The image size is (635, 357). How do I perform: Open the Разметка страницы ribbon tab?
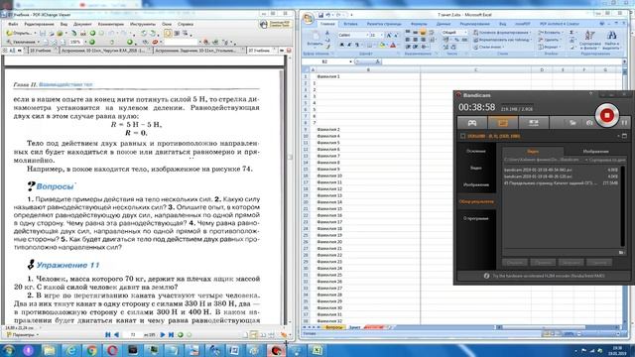pos(384,24)
